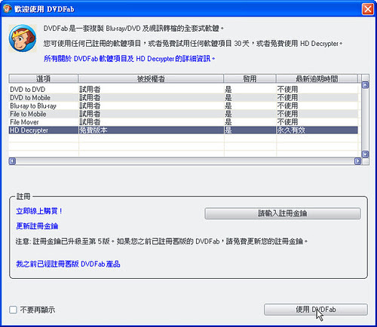Click the 使用 DVDFab button

pos(316,310)
